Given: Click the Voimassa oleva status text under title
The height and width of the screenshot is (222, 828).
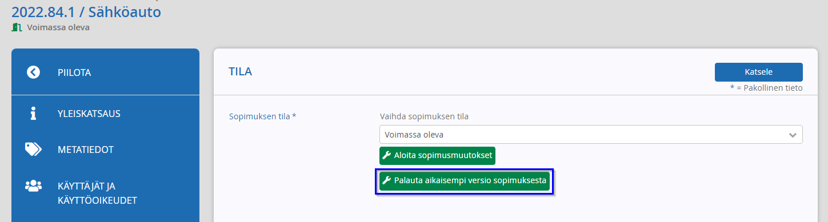Looking at the screenshot, I should tap(58, 27).
